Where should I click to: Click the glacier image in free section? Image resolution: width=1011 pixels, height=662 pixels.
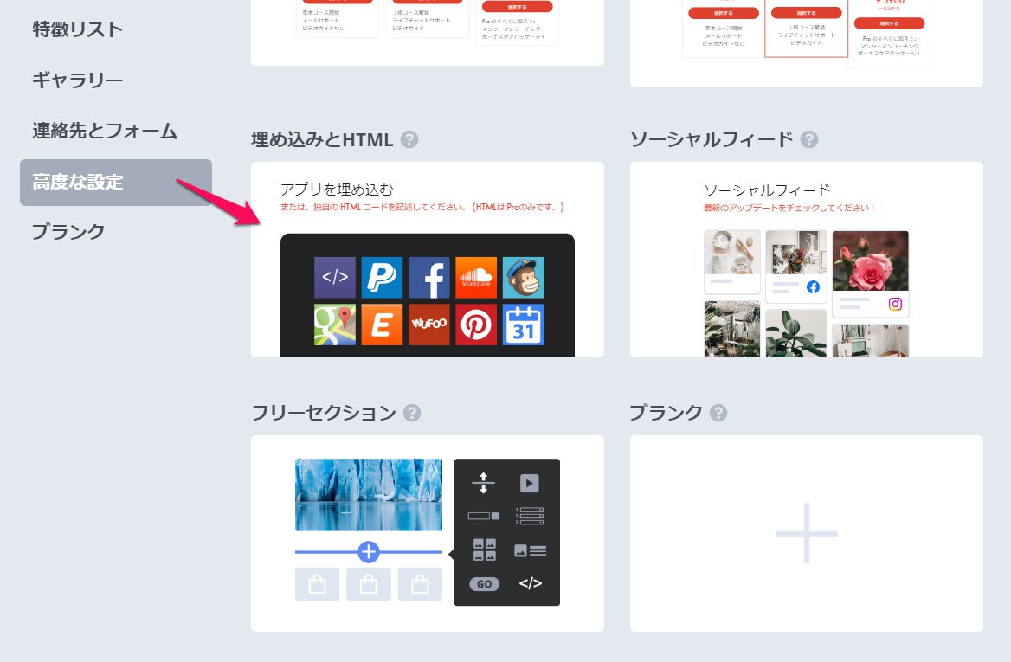tap(369, 494)
